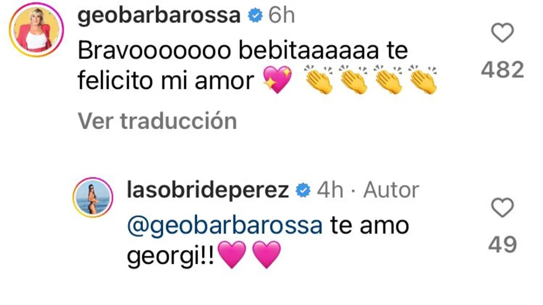View the 482 likes count
543x305 pixels.
[502, 70]
